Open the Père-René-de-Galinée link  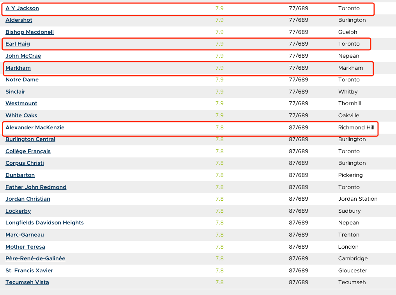[x=35, y=258]
